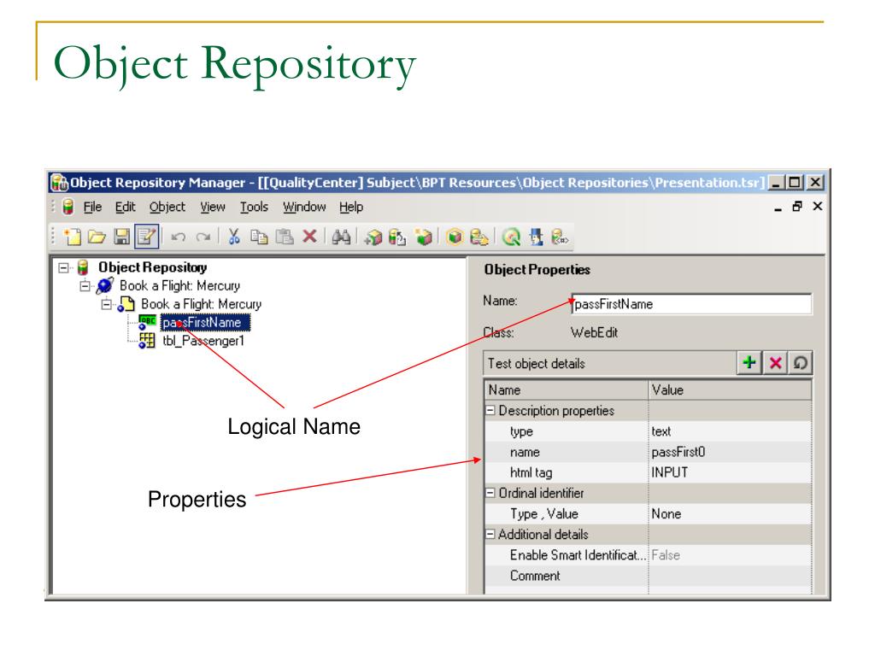Screen dimensions: 875x656
Task: Collapse the Ordinal identifier group
Action: point(490,493)
